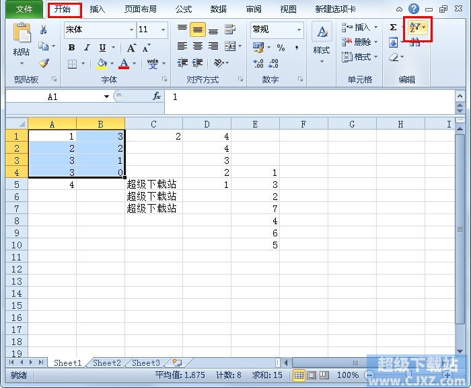The image size is (471, 388).
Task: Click the Cut scissors icon
Action: (x=44, y=30)
